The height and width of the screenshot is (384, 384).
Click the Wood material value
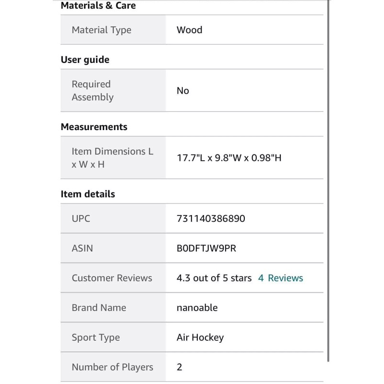190,30
